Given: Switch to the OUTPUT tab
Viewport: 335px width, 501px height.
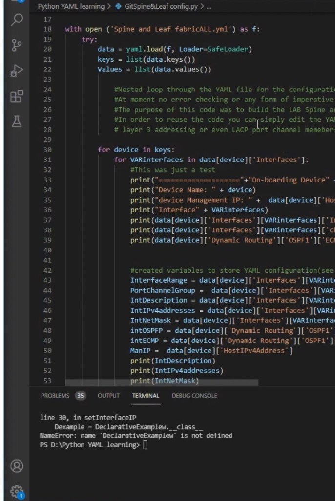Looking at the screenshot, I should (x=108, y=396).
